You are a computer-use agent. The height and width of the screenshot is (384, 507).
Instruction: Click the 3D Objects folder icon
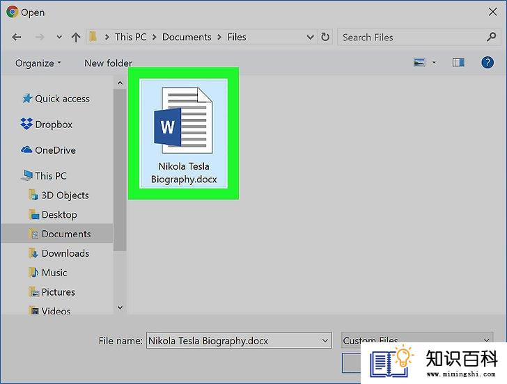click(33, 195)
